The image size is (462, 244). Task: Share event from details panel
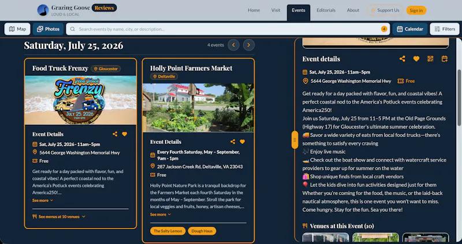pos(402,59)
